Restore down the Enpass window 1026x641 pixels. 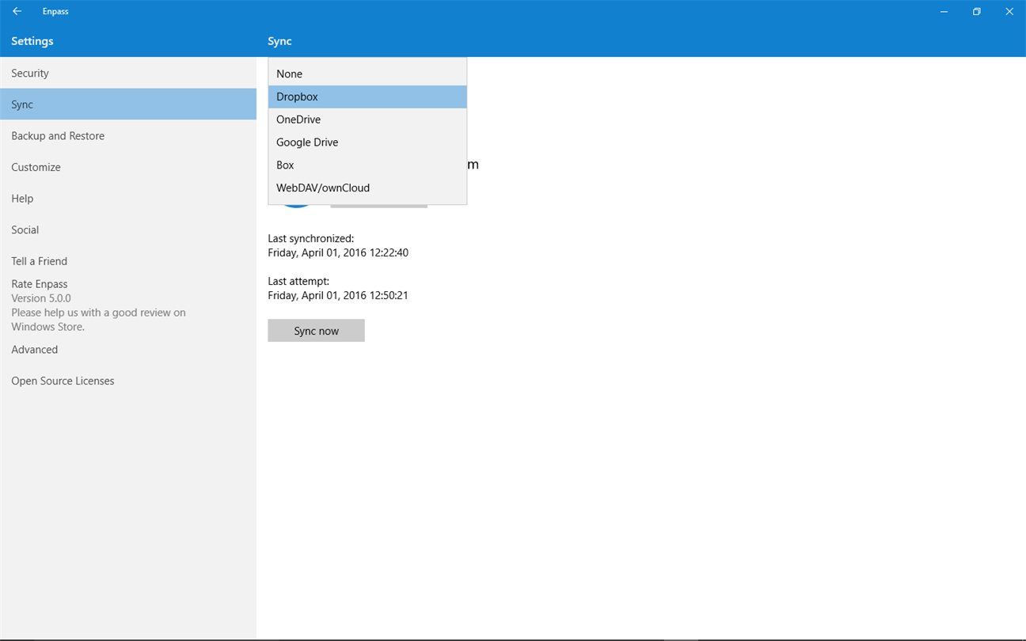click(977, 12)
